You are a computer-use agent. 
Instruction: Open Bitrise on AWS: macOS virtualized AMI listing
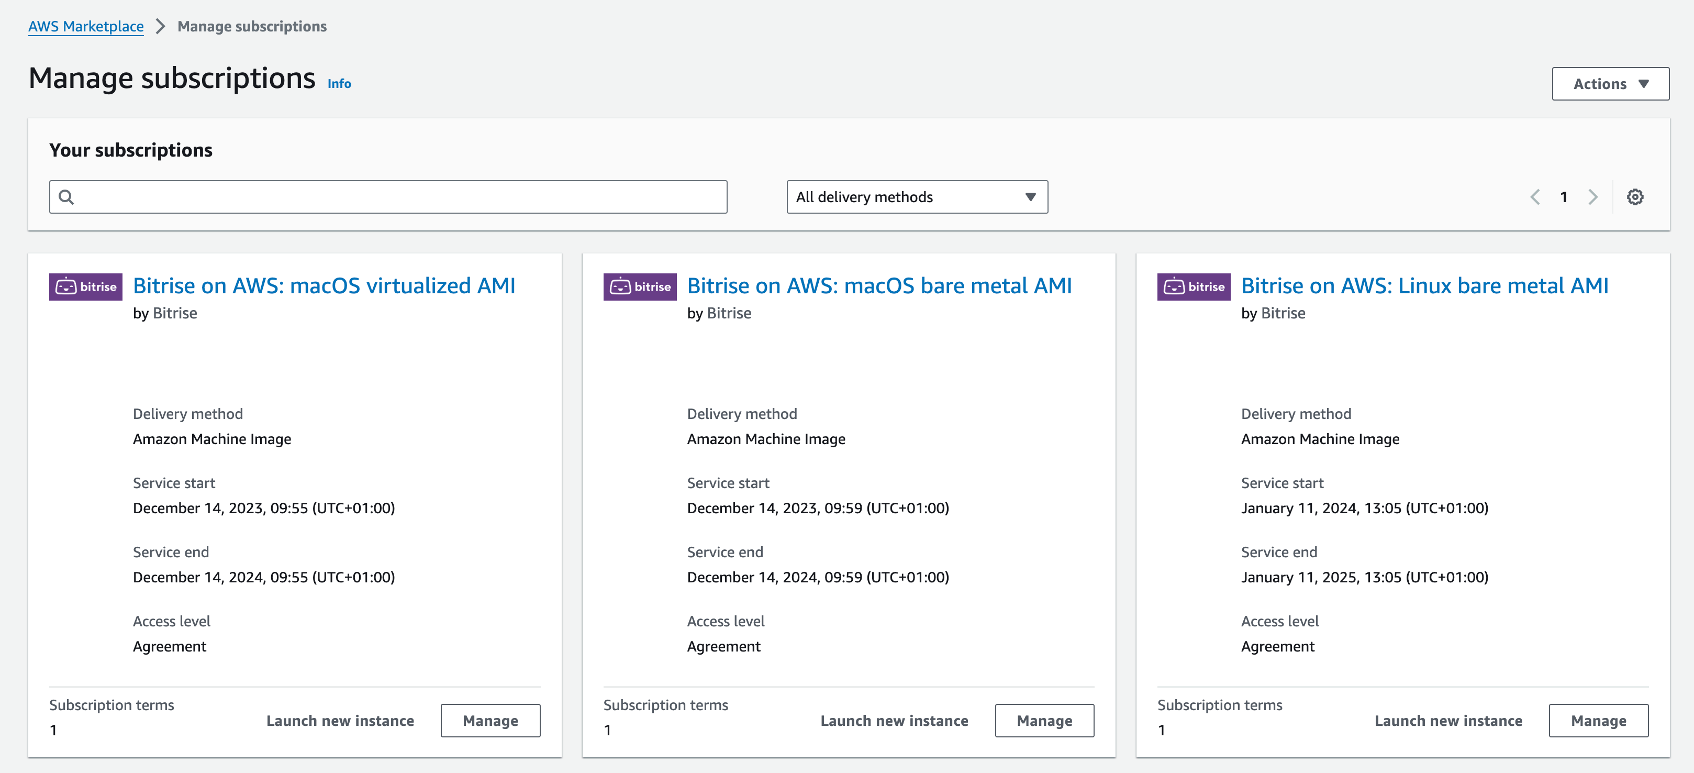[x=324, y=285]
